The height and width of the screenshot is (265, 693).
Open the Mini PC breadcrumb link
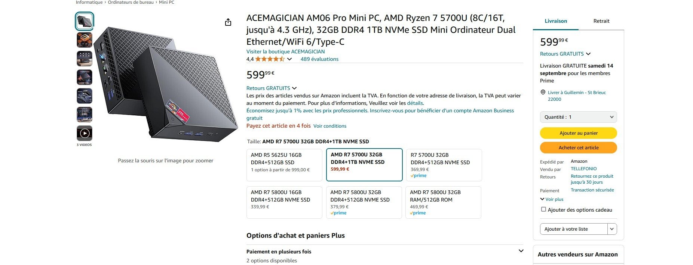166,3
